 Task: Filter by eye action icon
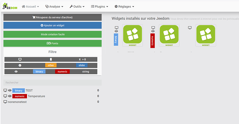click(x=16, y=72)
